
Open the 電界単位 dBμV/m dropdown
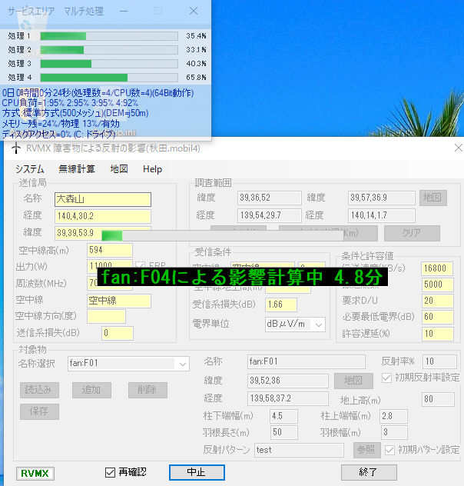click(318, 324)
